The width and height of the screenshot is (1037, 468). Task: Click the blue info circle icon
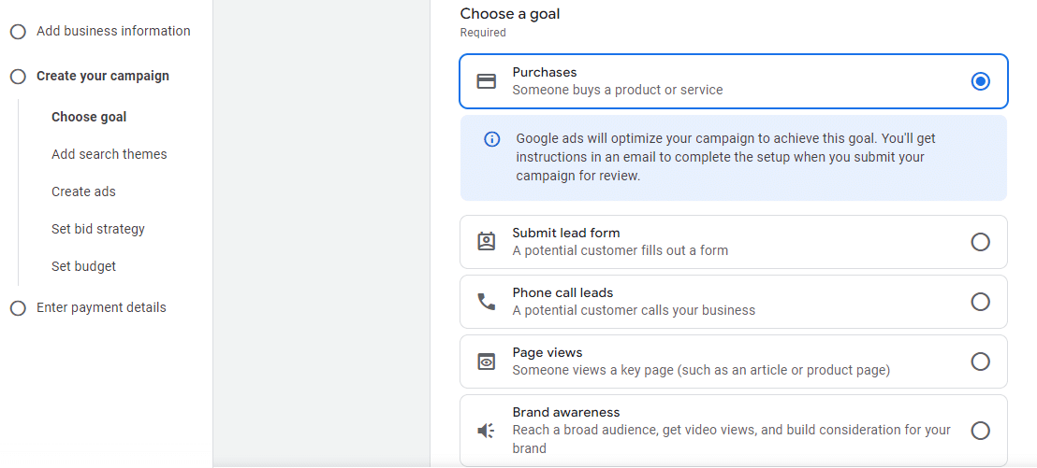tap(492, 139)
